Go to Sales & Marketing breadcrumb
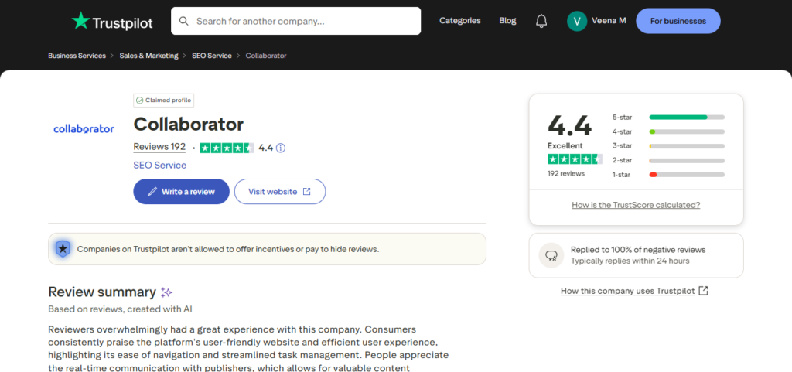 pos(149,56)
